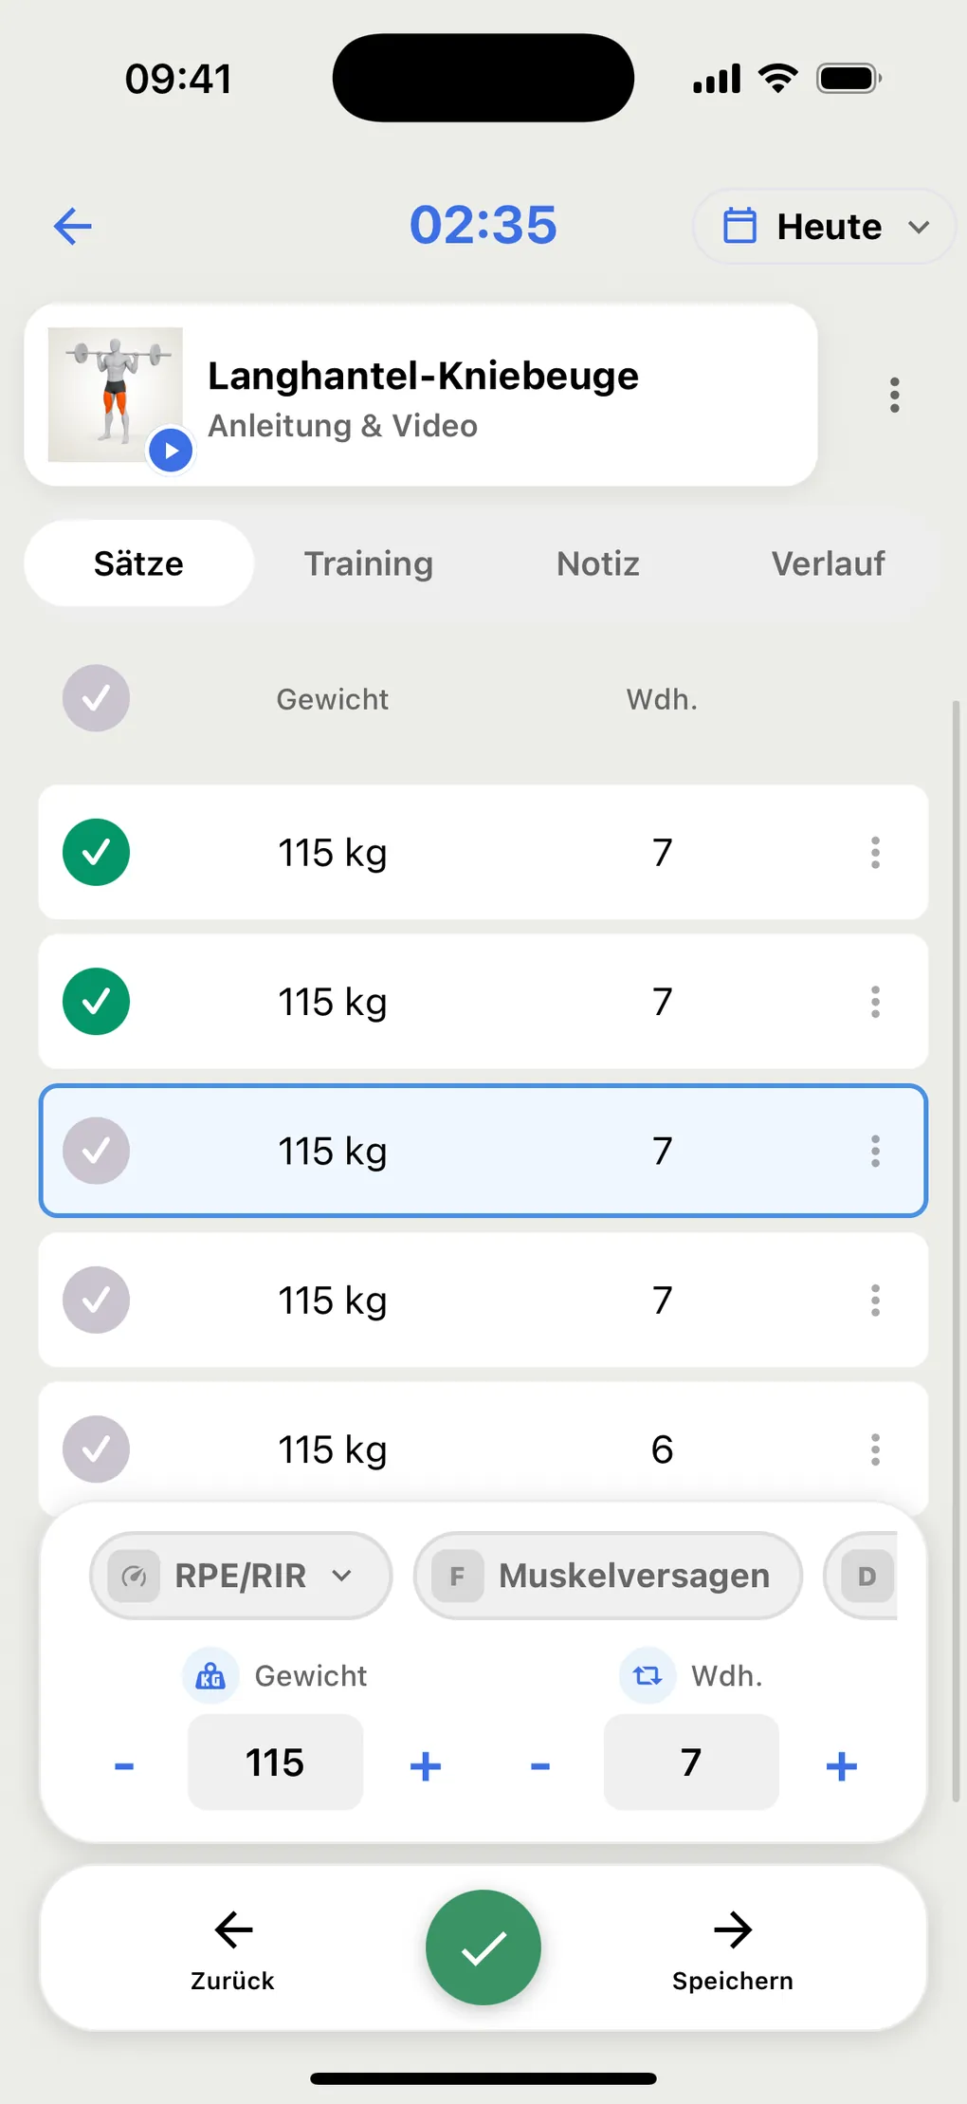Open the three-dot menu of the first set
Image resolution: width=967 pixels, height=2104 pixels.
click(x=875, y=853)
